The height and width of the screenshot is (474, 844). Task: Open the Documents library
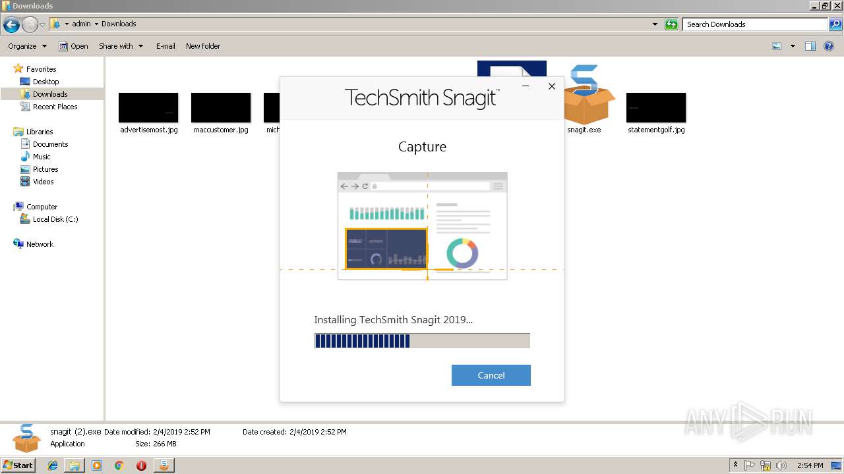(50, 144)
